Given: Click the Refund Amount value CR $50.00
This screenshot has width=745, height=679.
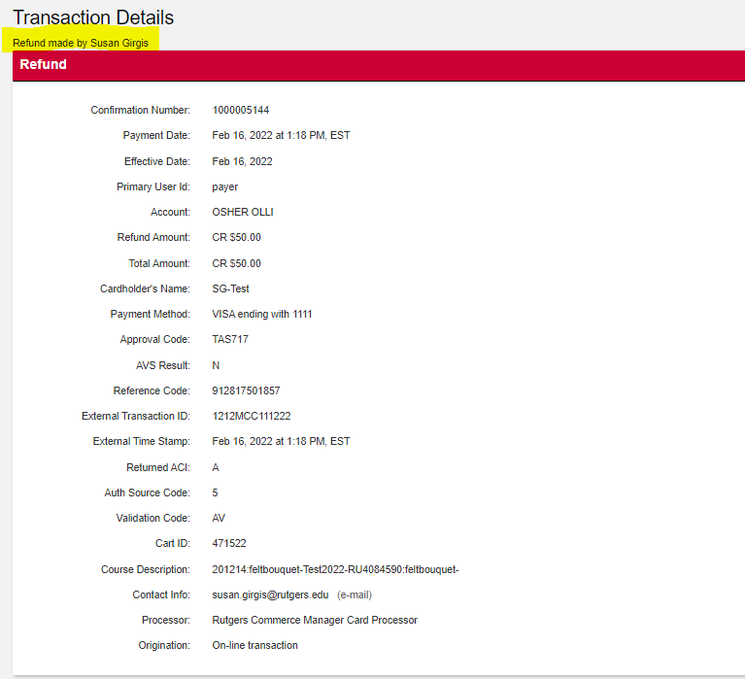Looking at the screenshot, I should pos(236,237).
